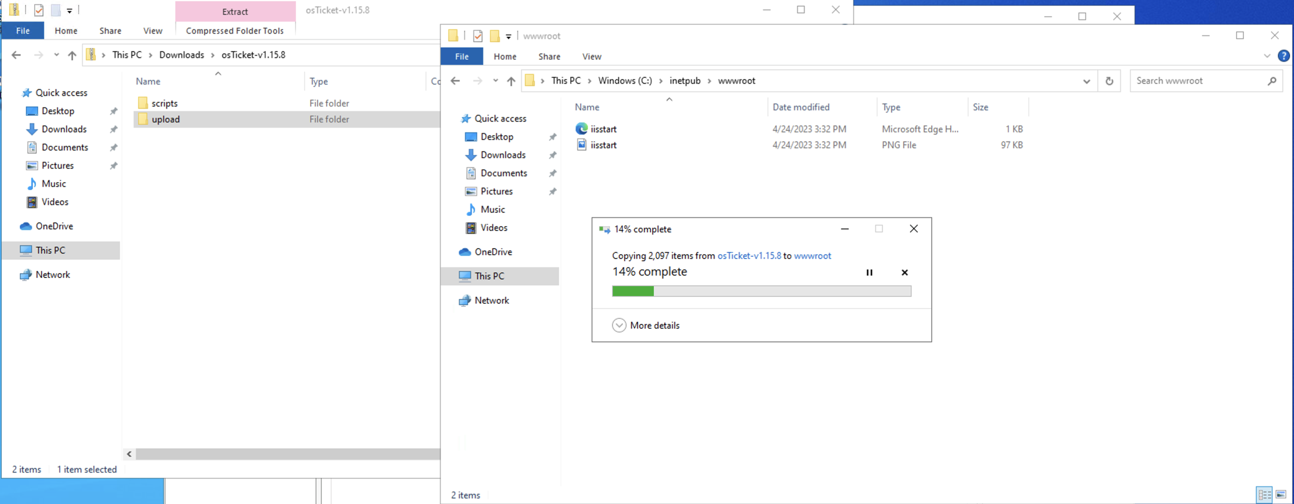
Task: Click the Extract button
Action: tap(235, 11)
